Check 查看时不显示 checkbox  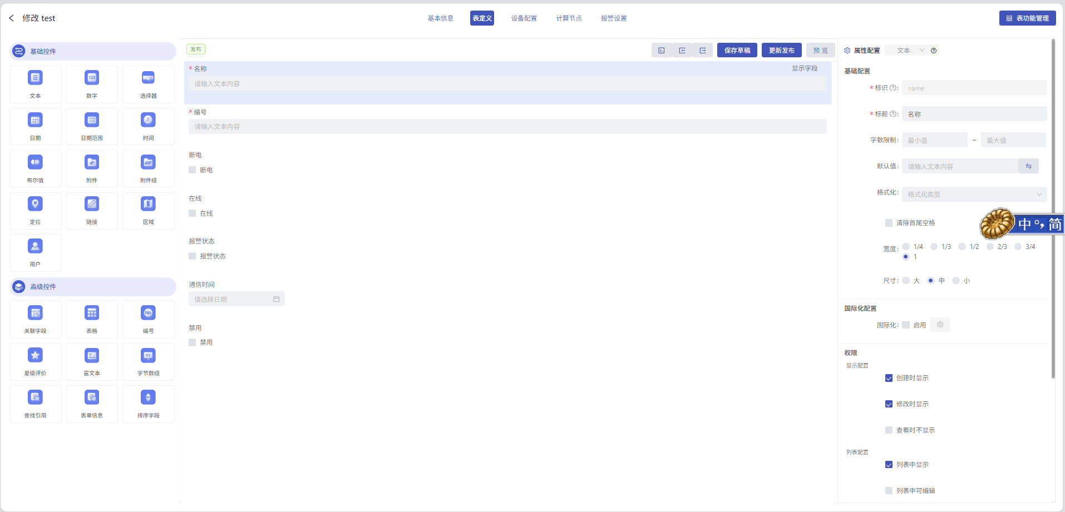(x=889, y=430)
